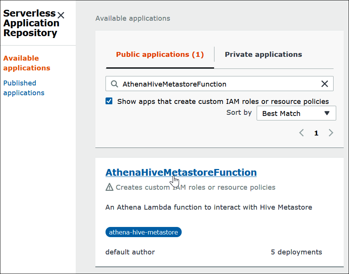Go to the next results page chevron

pos(331,133)
